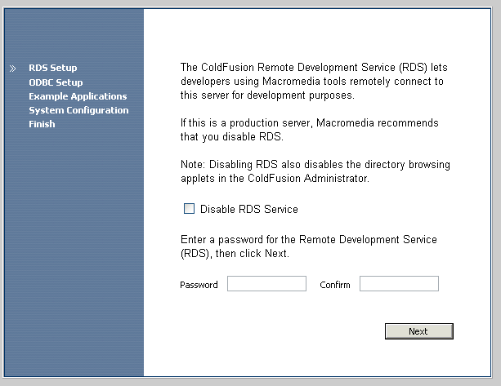
Task: Click the Disable RDS Service label text
Action: (x=248, y=210)
